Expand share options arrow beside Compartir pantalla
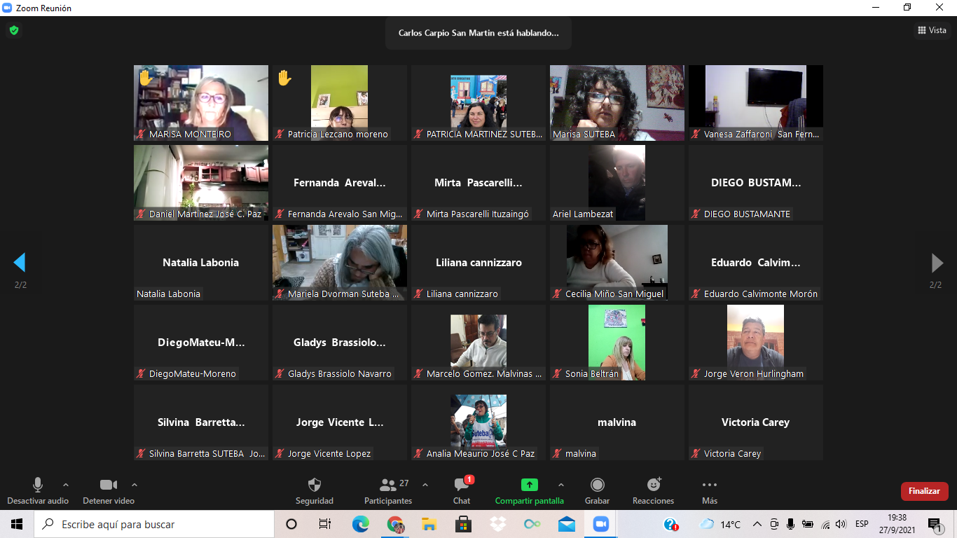This screenshot has width=957, height=538. point(560,485)
